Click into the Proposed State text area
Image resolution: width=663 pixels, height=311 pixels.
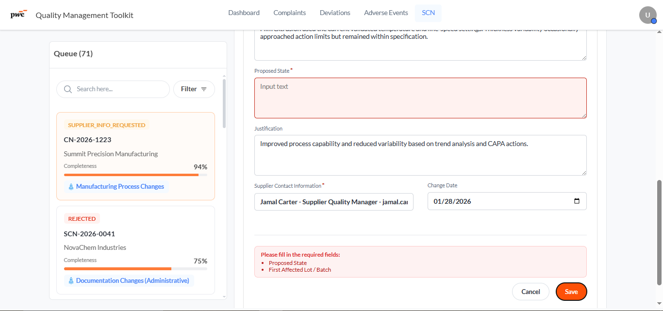(x=420, y=98)
